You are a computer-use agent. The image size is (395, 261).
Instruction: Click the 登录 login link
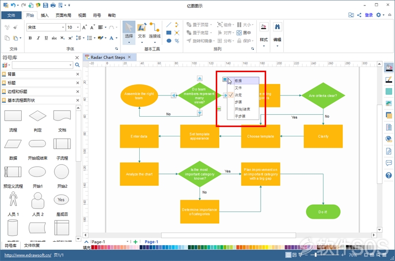[369, 15]
